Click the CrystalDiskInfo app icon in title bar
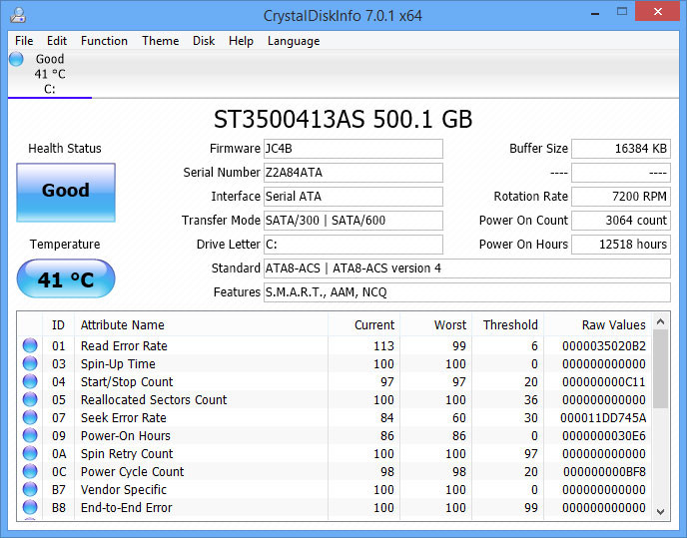Viewport: 687px width, 538px height. (x=18, y=15)
